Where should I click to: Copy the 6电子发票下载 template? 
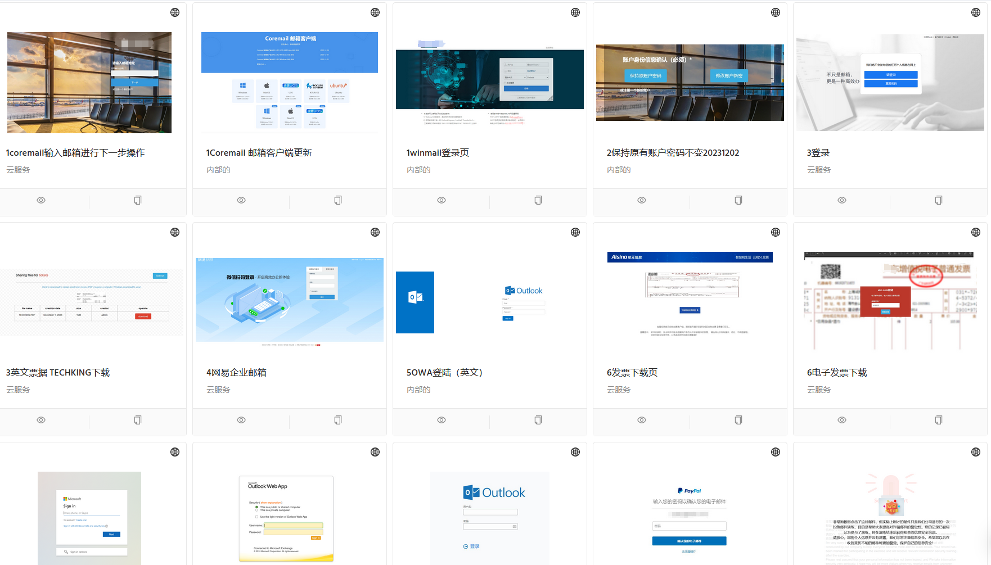[939, 420]
